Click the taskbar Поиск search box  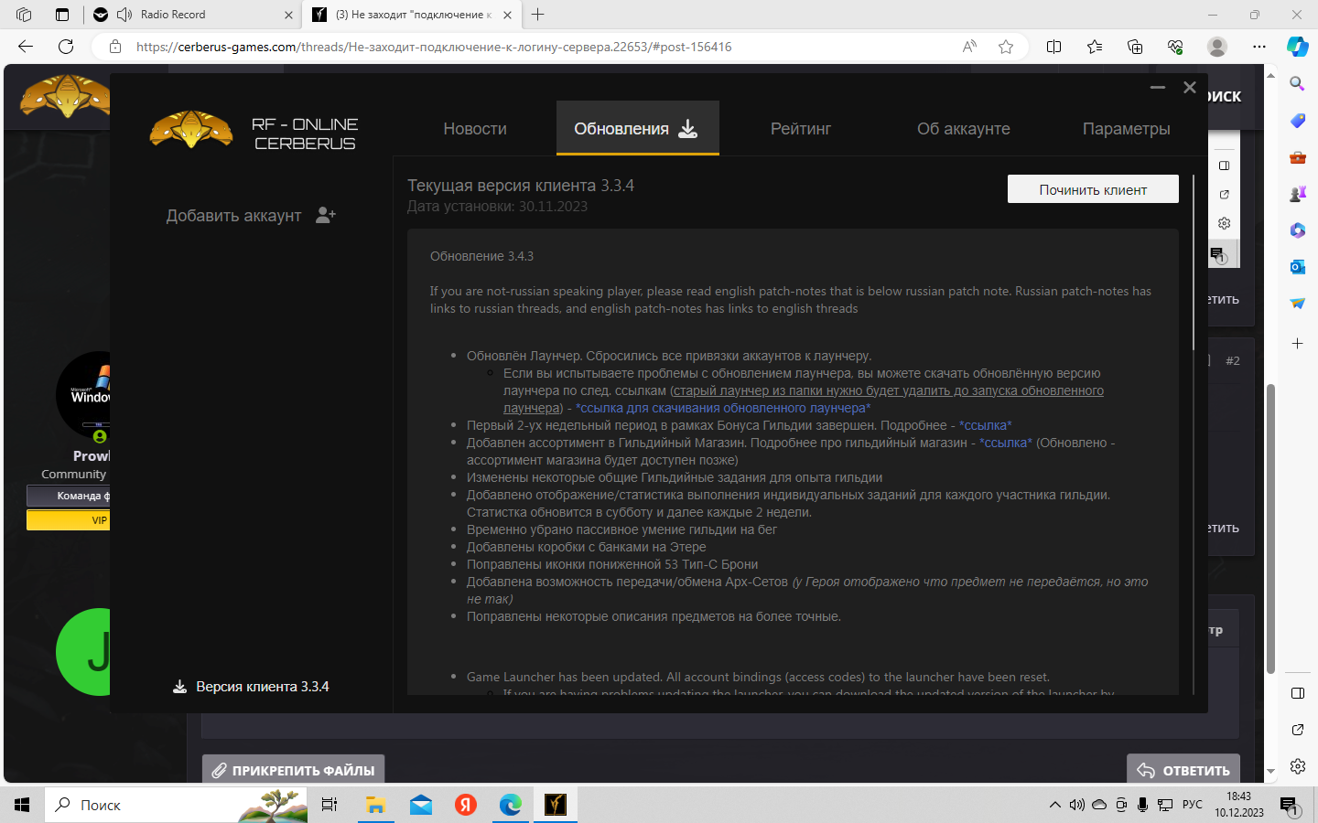(x=178, y=805)
